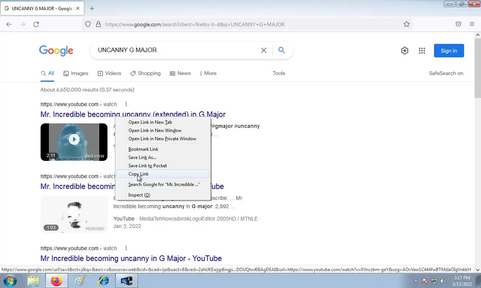Viewport: 481px width, 288px height.
Task: Switch to the News search tab
Action: 180,73
